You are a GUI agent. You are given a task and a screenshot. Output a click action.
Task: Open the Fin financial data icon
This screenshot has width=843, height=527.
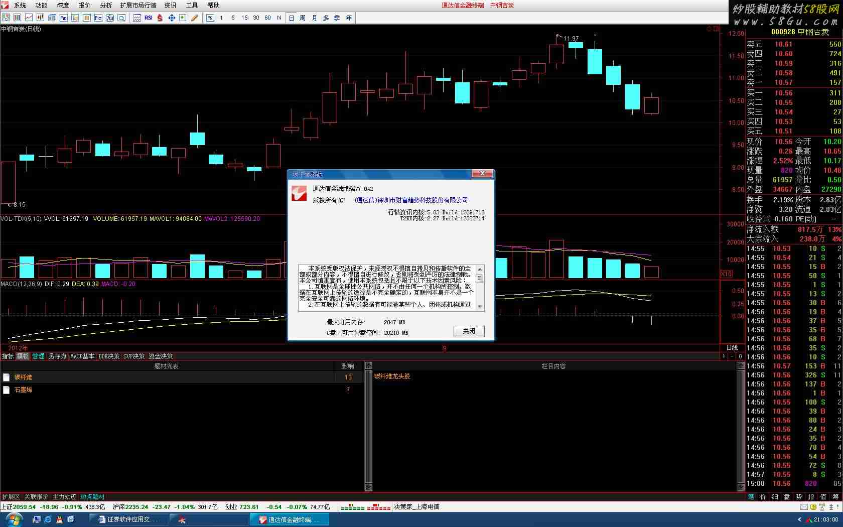pos(63,18)
